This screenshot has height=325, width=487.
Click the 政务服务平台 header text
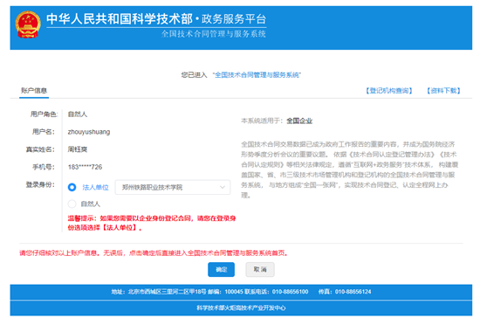[x=234, y=19]
